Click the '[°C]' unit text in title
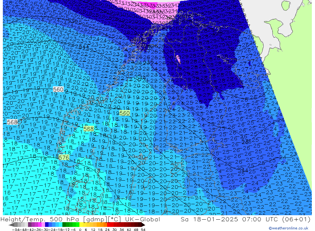Viewport: 315px width, 231px height. 115,219
